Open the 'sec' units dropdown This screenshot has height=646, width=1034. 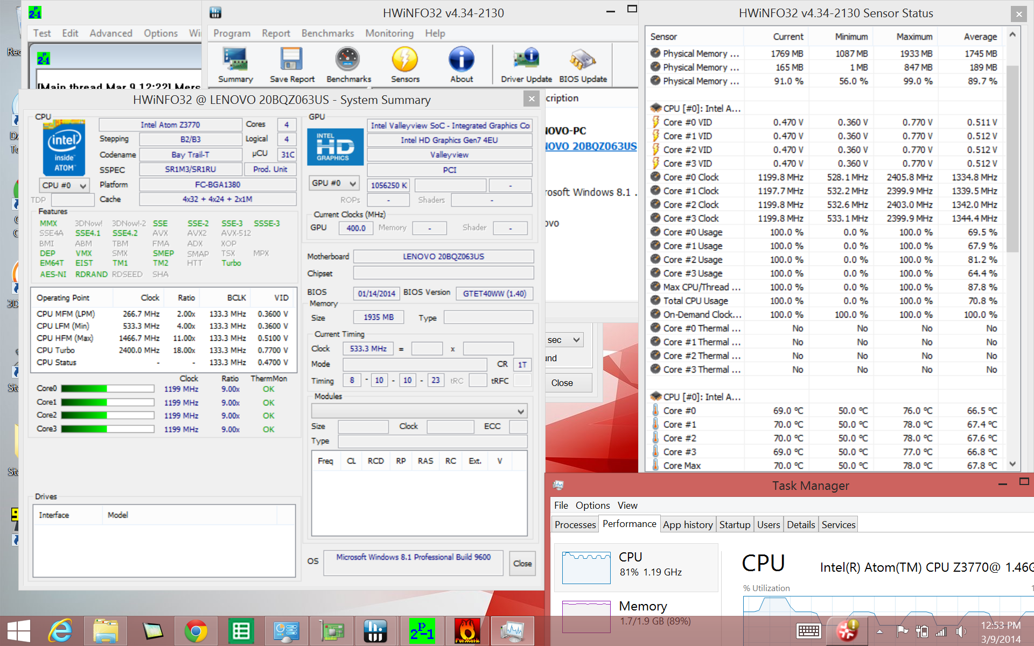[564, 340]
